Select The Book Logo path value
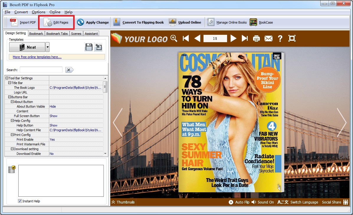Image resolution: width=353 pixels, height=215 pixels. point(75,88)
